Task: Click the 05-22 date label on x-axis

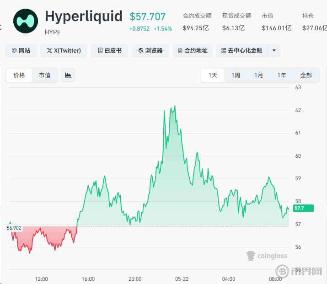Action: point(182,279)
